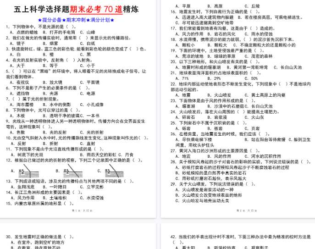
Task: Select option "B. 黄河第一湾乾坤湾"
Action: 247,67
